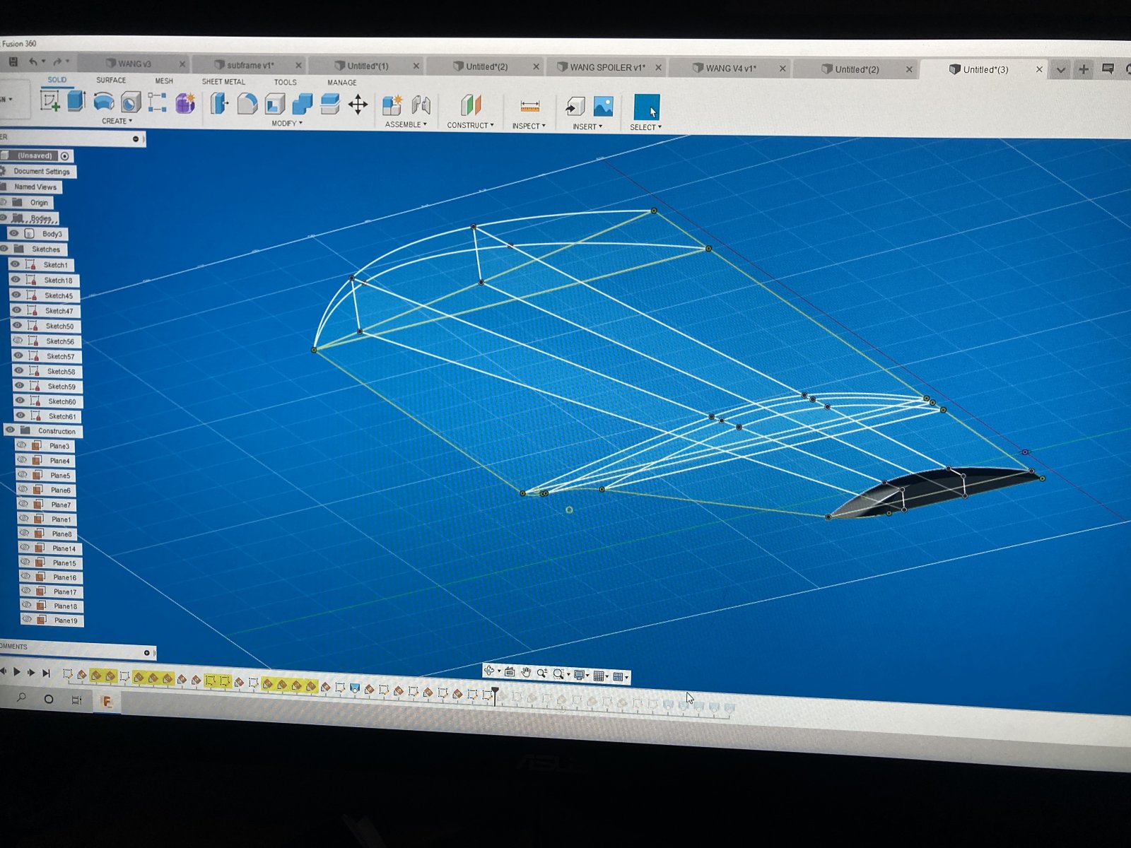Click Fusion 360 icon on taskbar
The height and width of the screenshot is (848, 1131).
click(107, 701)
